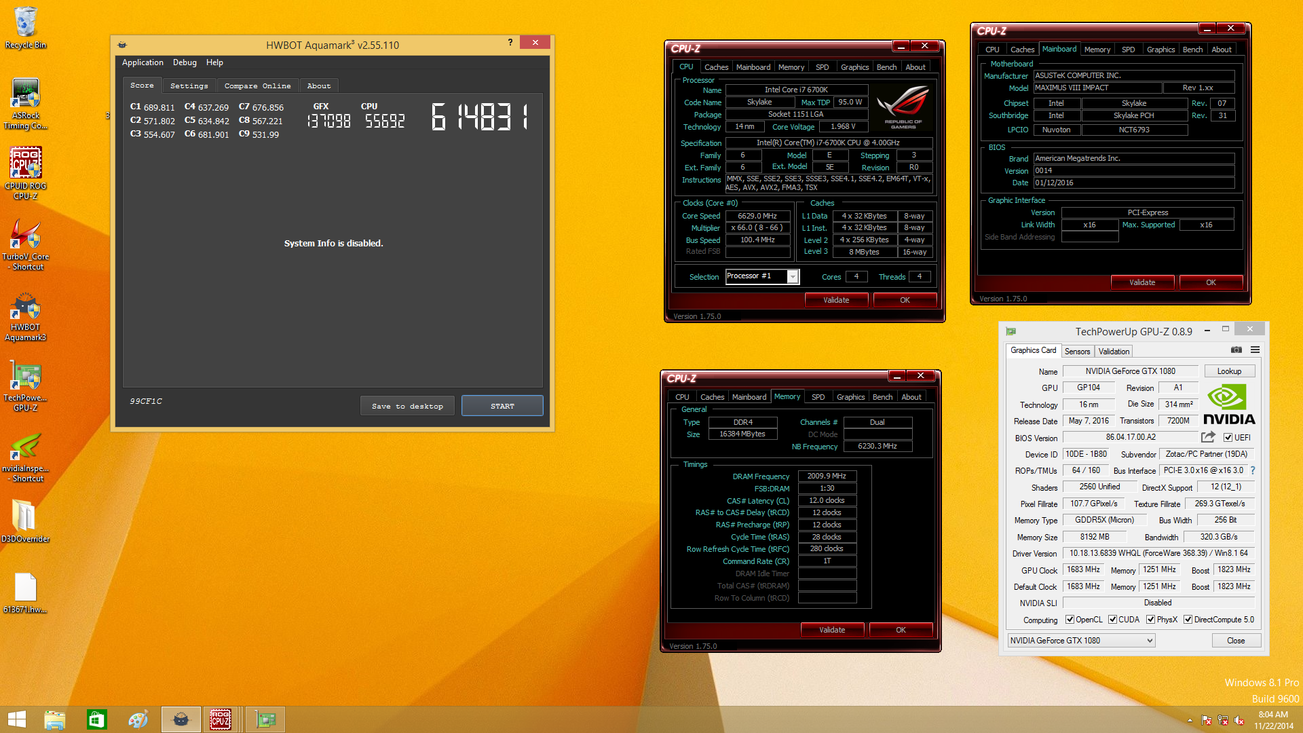Click the motherboard model MAXIMUS VIII IMPACT
The width and height of the screenshot is (1303, 733).
[x=1097, y=88]
